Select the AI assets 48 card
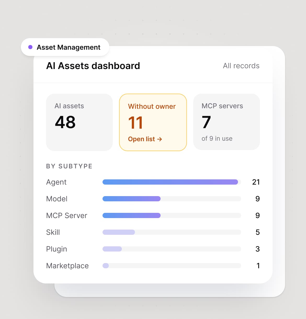306x319 pixels. pos(80,122)
